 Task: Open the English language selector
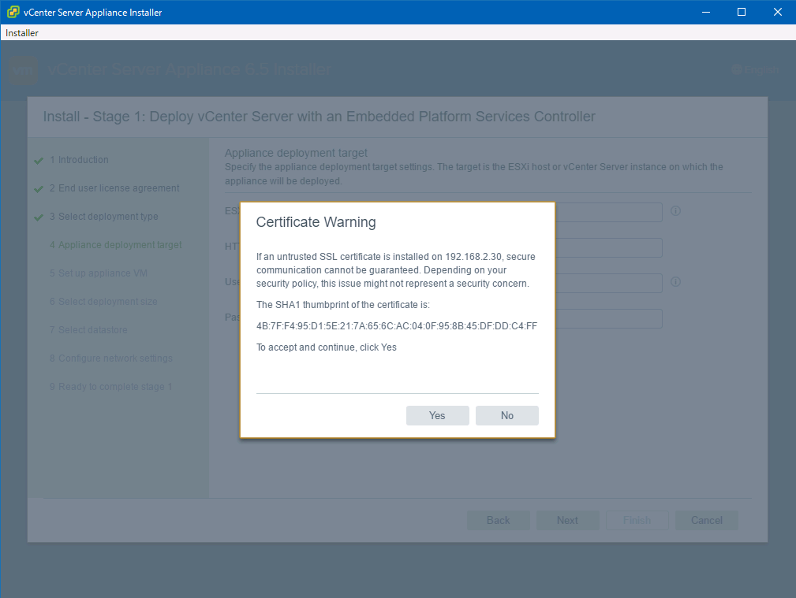[755, 69]
